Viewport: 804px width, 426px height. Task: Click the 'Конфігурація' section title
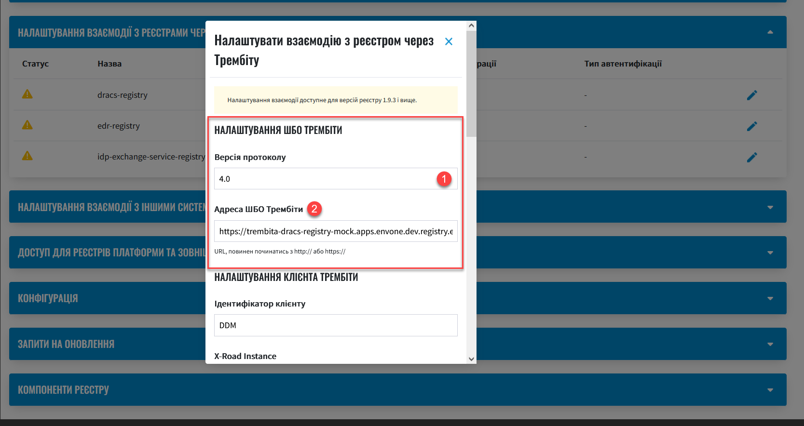click(x=48, y=298)
